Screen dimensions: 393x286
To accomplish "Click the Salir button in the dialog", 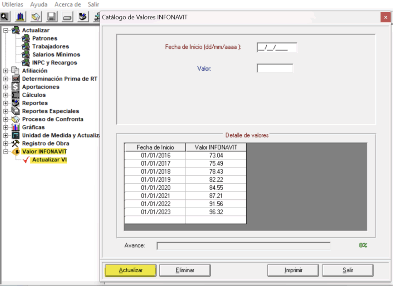I will point(348,270).
